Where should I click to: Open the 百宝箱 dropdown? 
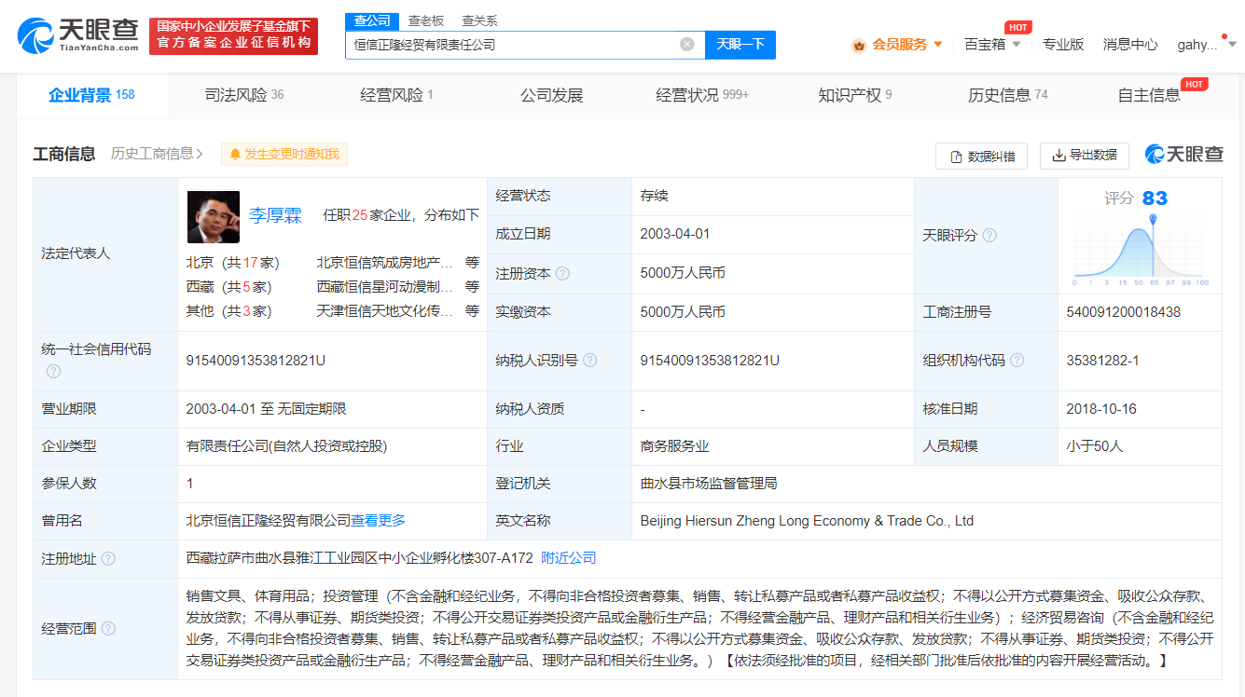[986, 44]
